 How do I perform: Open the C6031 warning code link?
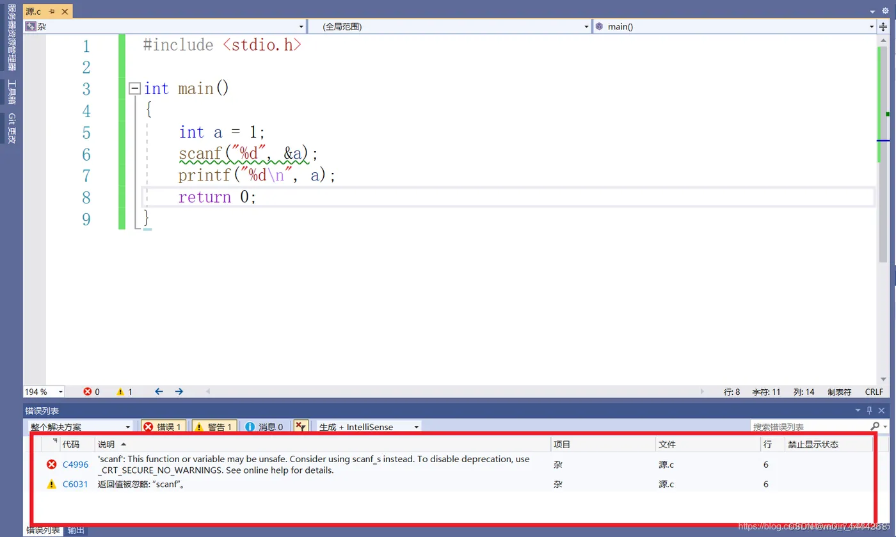click(x=76, y=485)
